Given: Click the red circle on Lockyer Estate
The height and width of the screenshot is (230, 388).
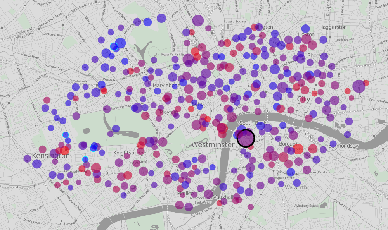Looking at the screenshot, I should 298,149.
